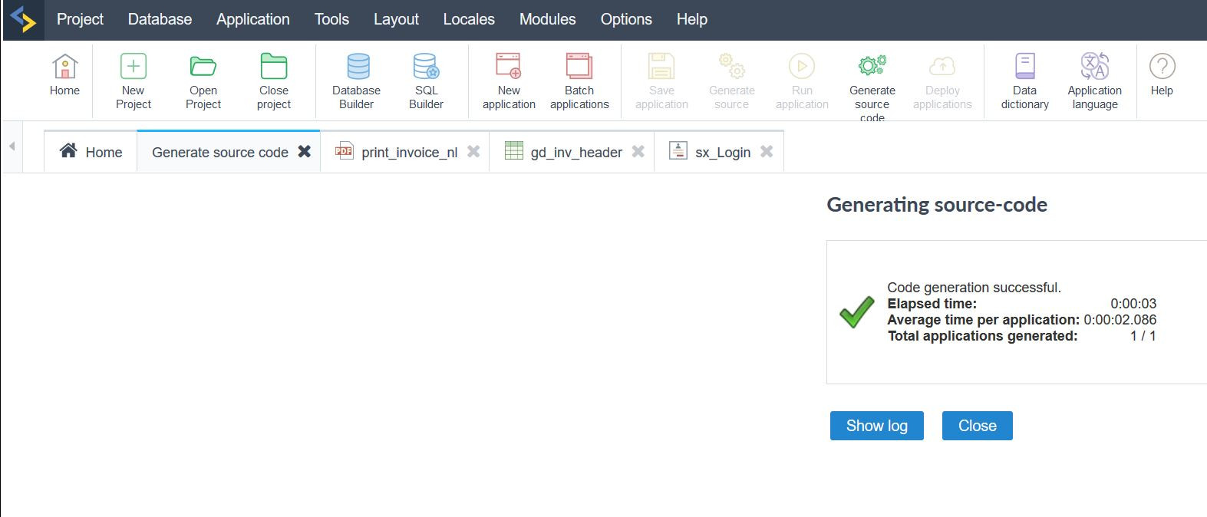Click the Show log button

(x=877, y=426)
